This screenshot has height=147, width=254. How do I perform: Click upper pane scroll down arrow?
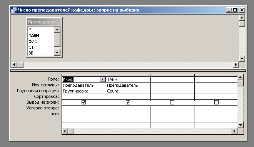[x=242, y=59]
